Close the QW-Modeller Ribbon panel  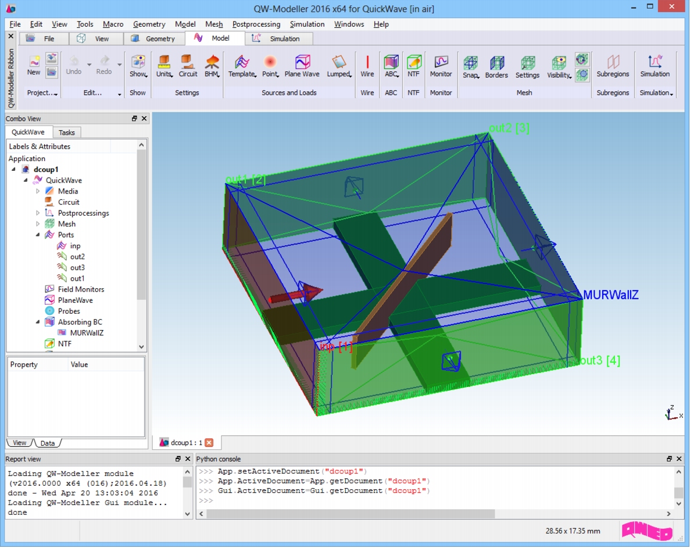click(11, 36)
